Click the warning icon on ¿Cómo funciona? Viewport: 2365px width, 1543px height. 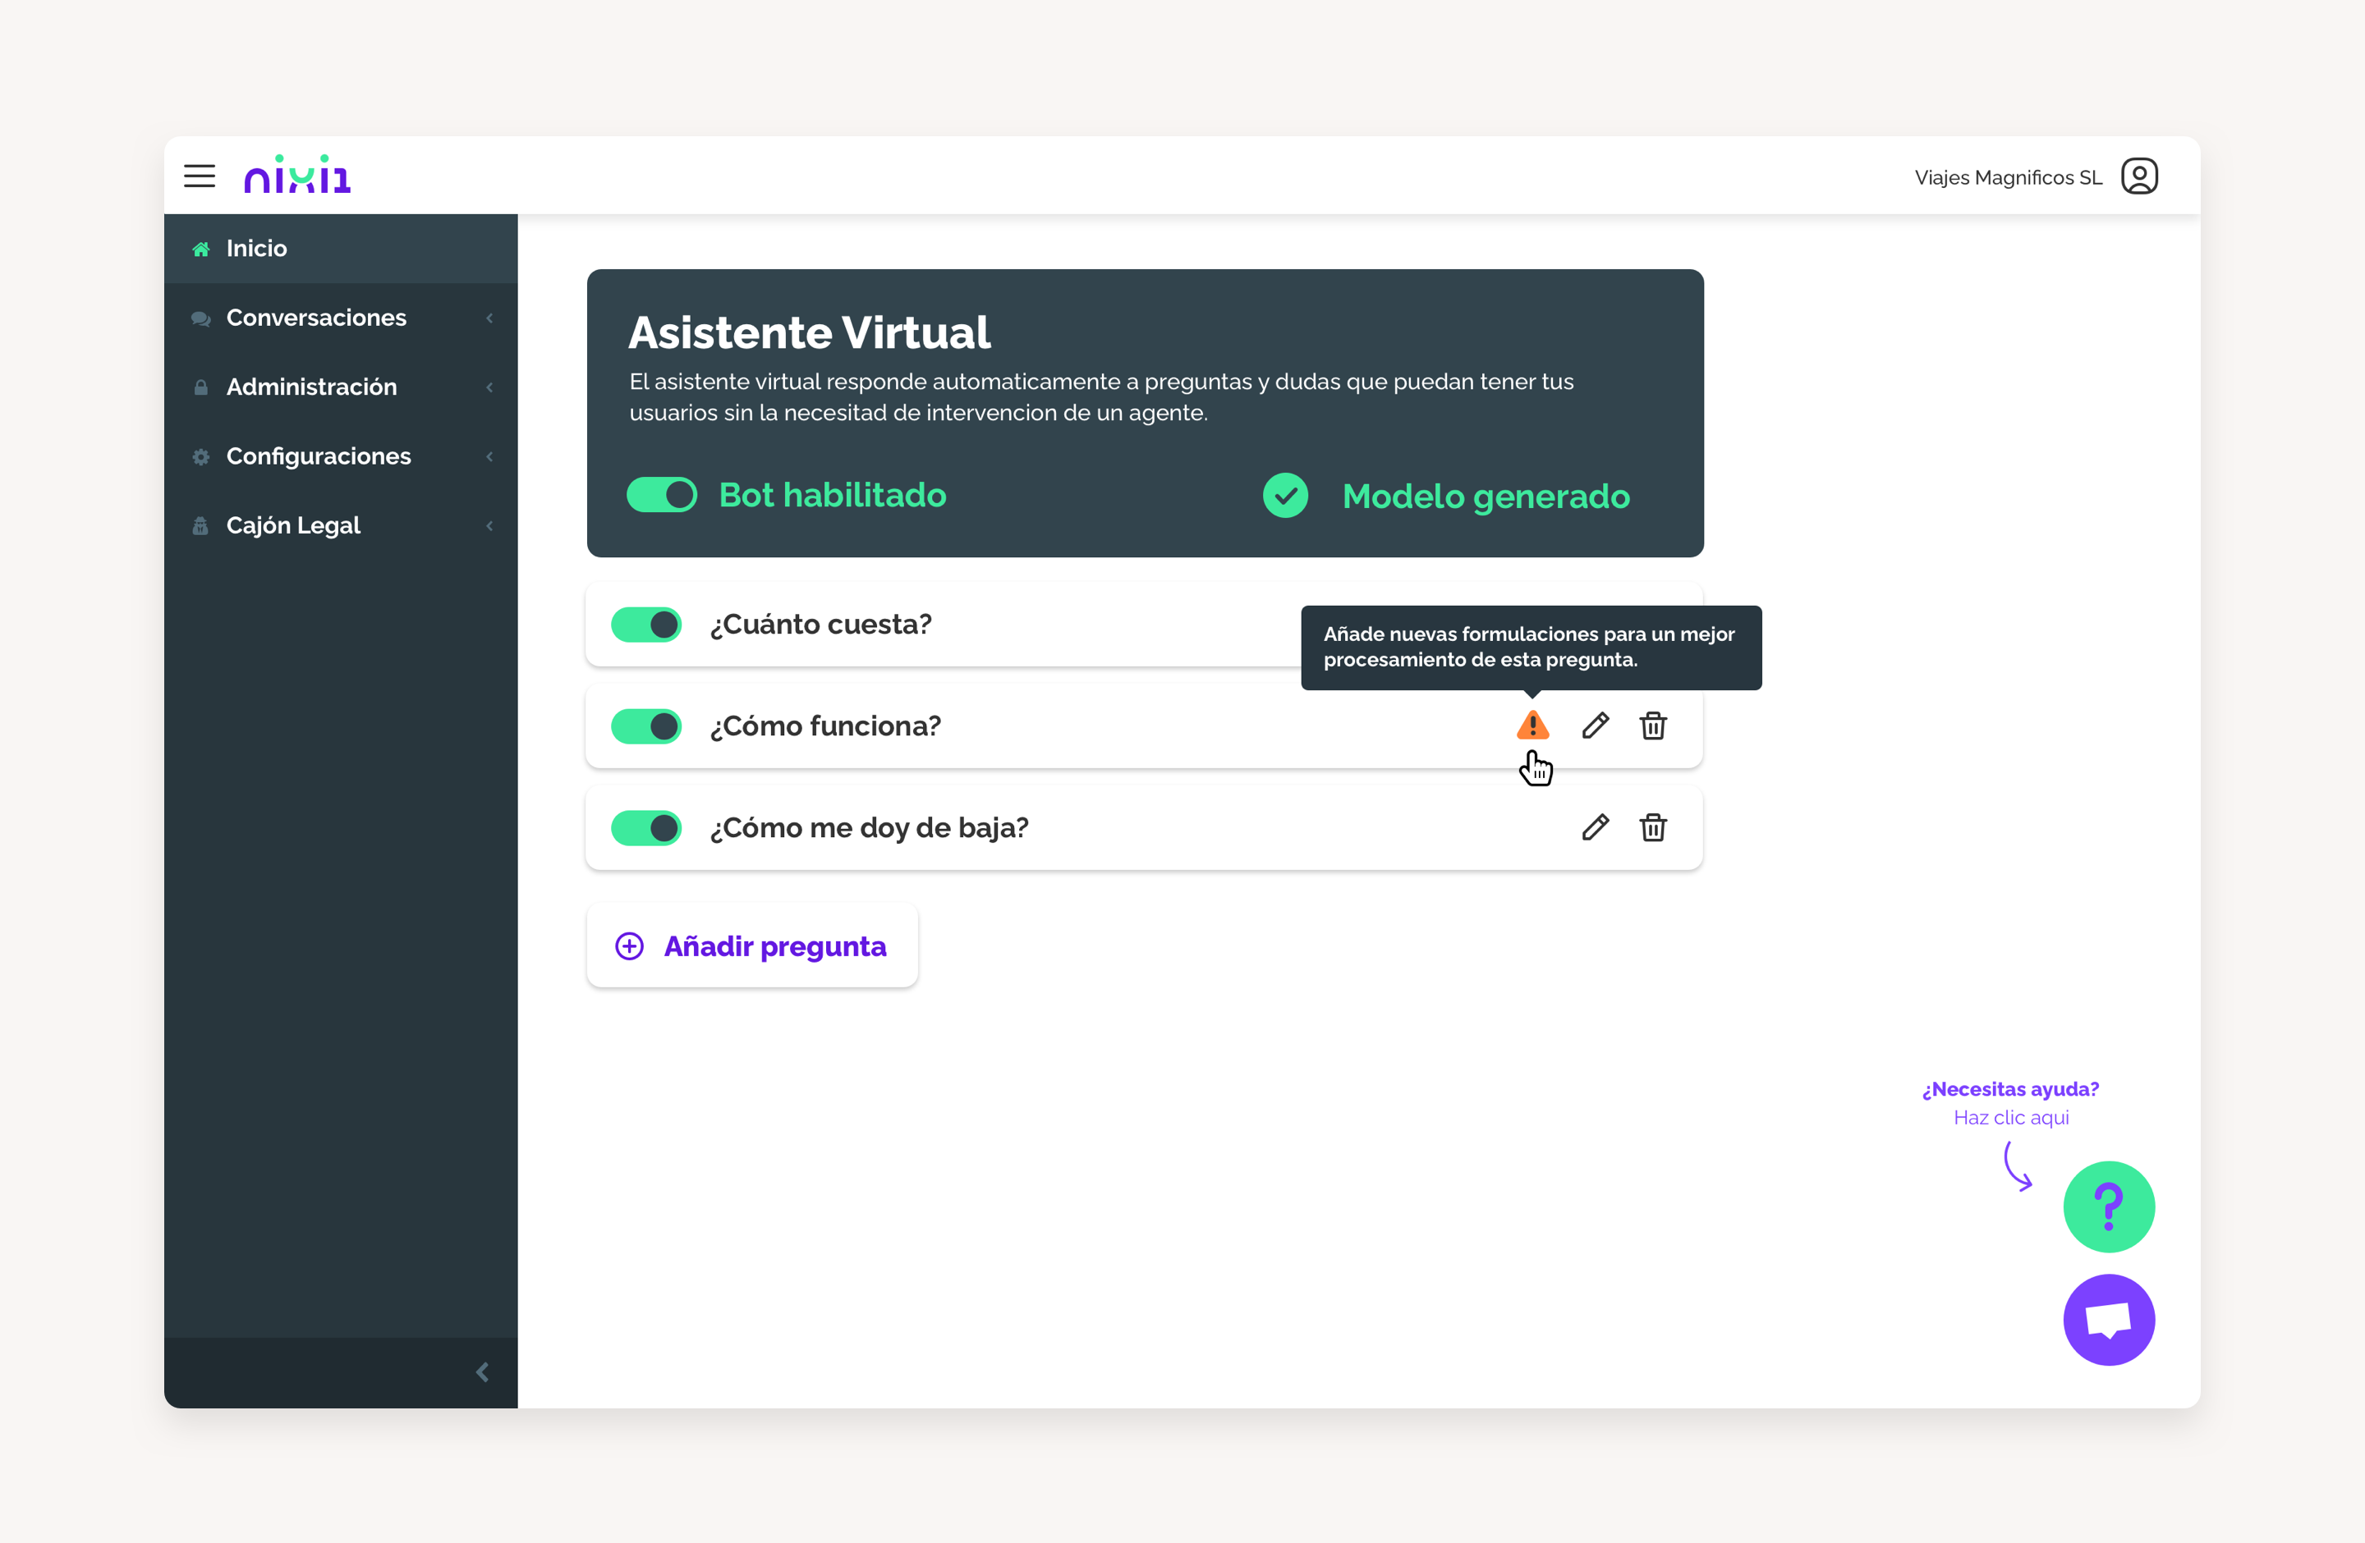1532,726
